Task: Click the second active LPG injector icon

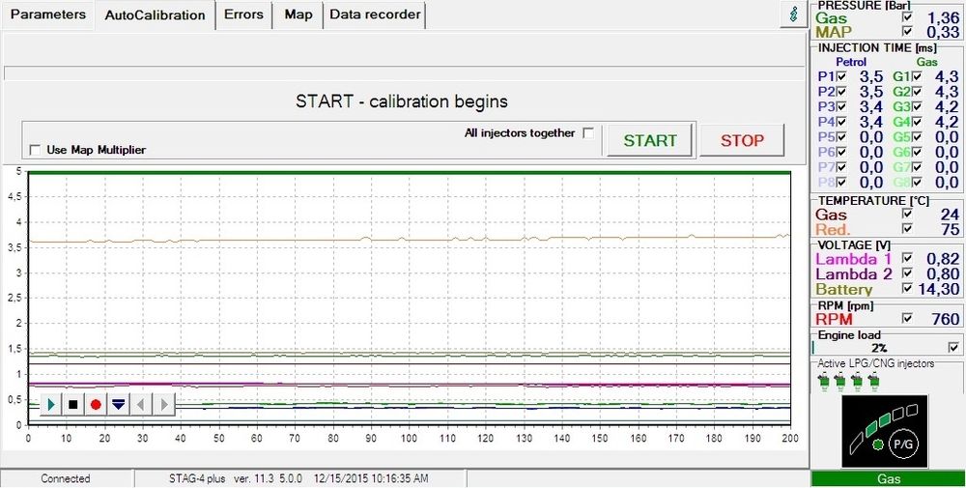Action: click(839, 382)
